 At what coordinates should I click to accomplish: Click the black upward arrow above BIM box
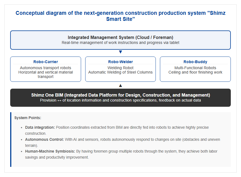[x=120, y=86]
